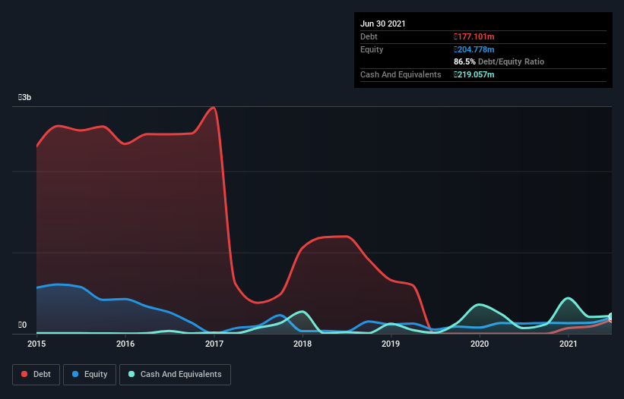Click the tooltip Equity row label
The height and width of the screenshot is (399, 624).
[372, 49]
